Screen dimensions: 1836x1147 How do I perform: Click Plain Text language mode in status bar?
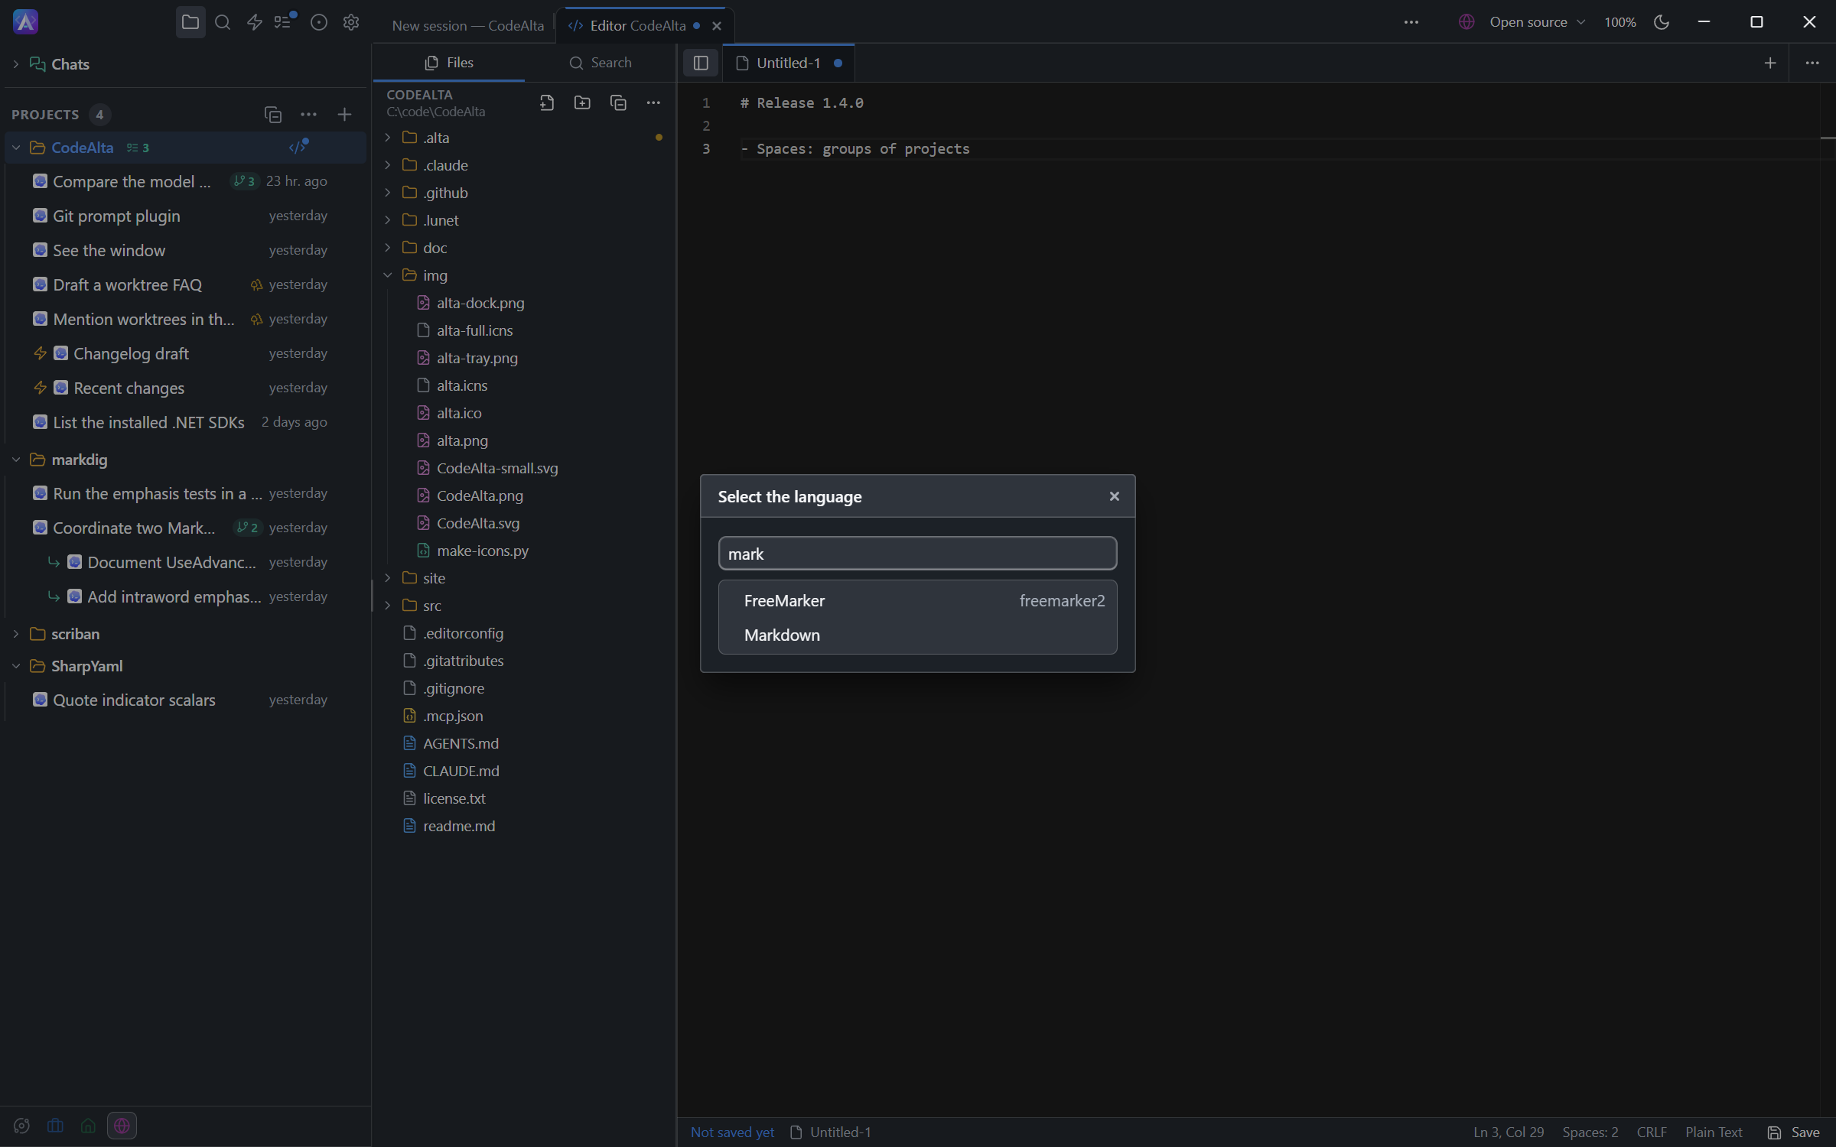point(1714,1132)
